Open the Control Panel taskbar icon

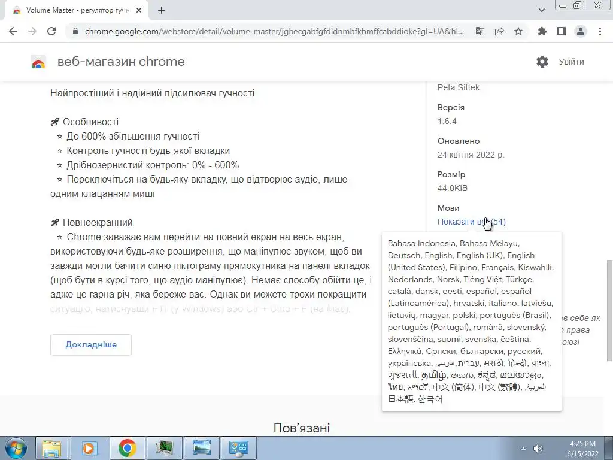[x=239, y=448]
